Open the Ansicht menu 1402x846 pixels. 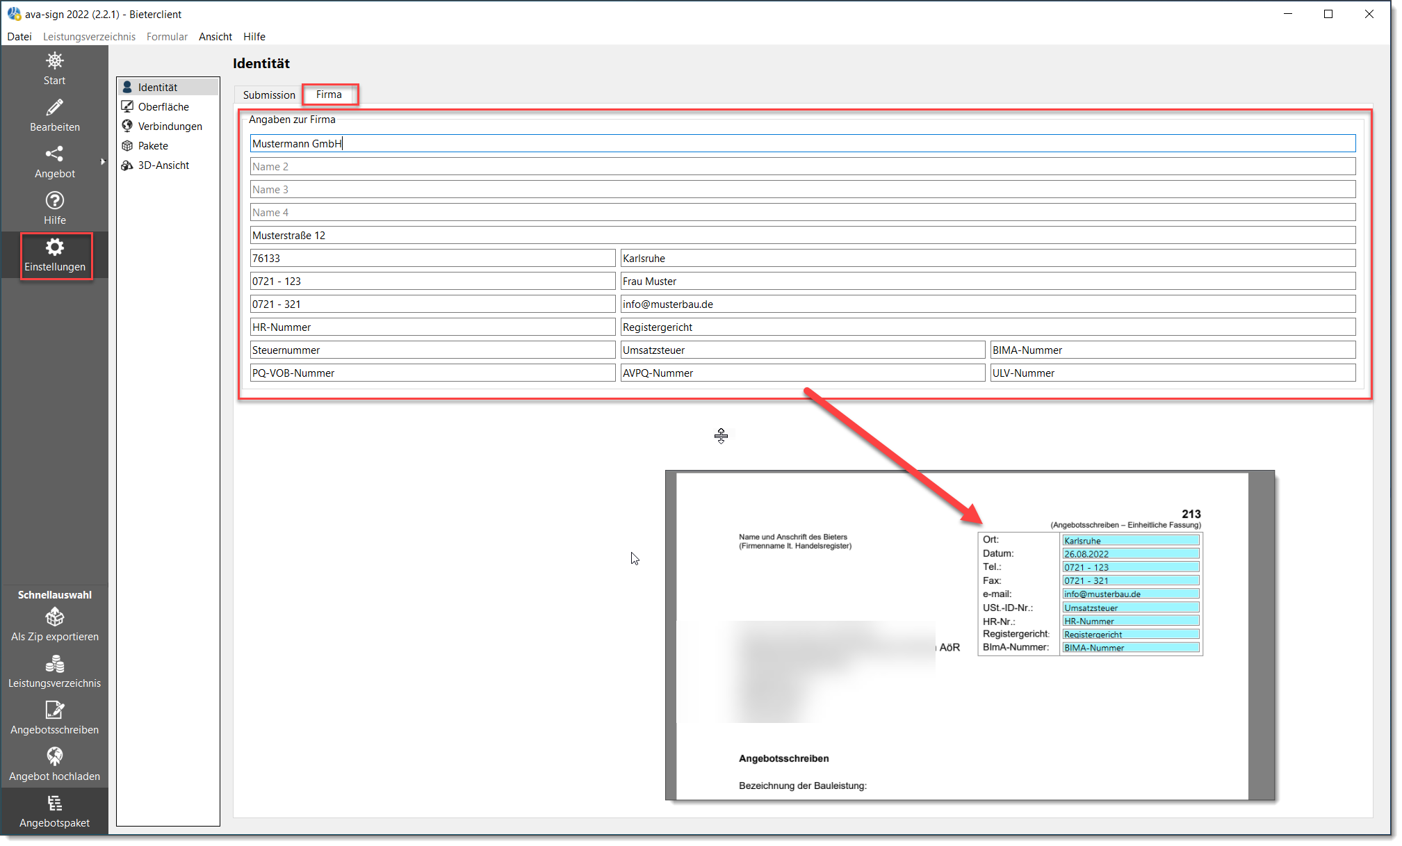point(215,36)
